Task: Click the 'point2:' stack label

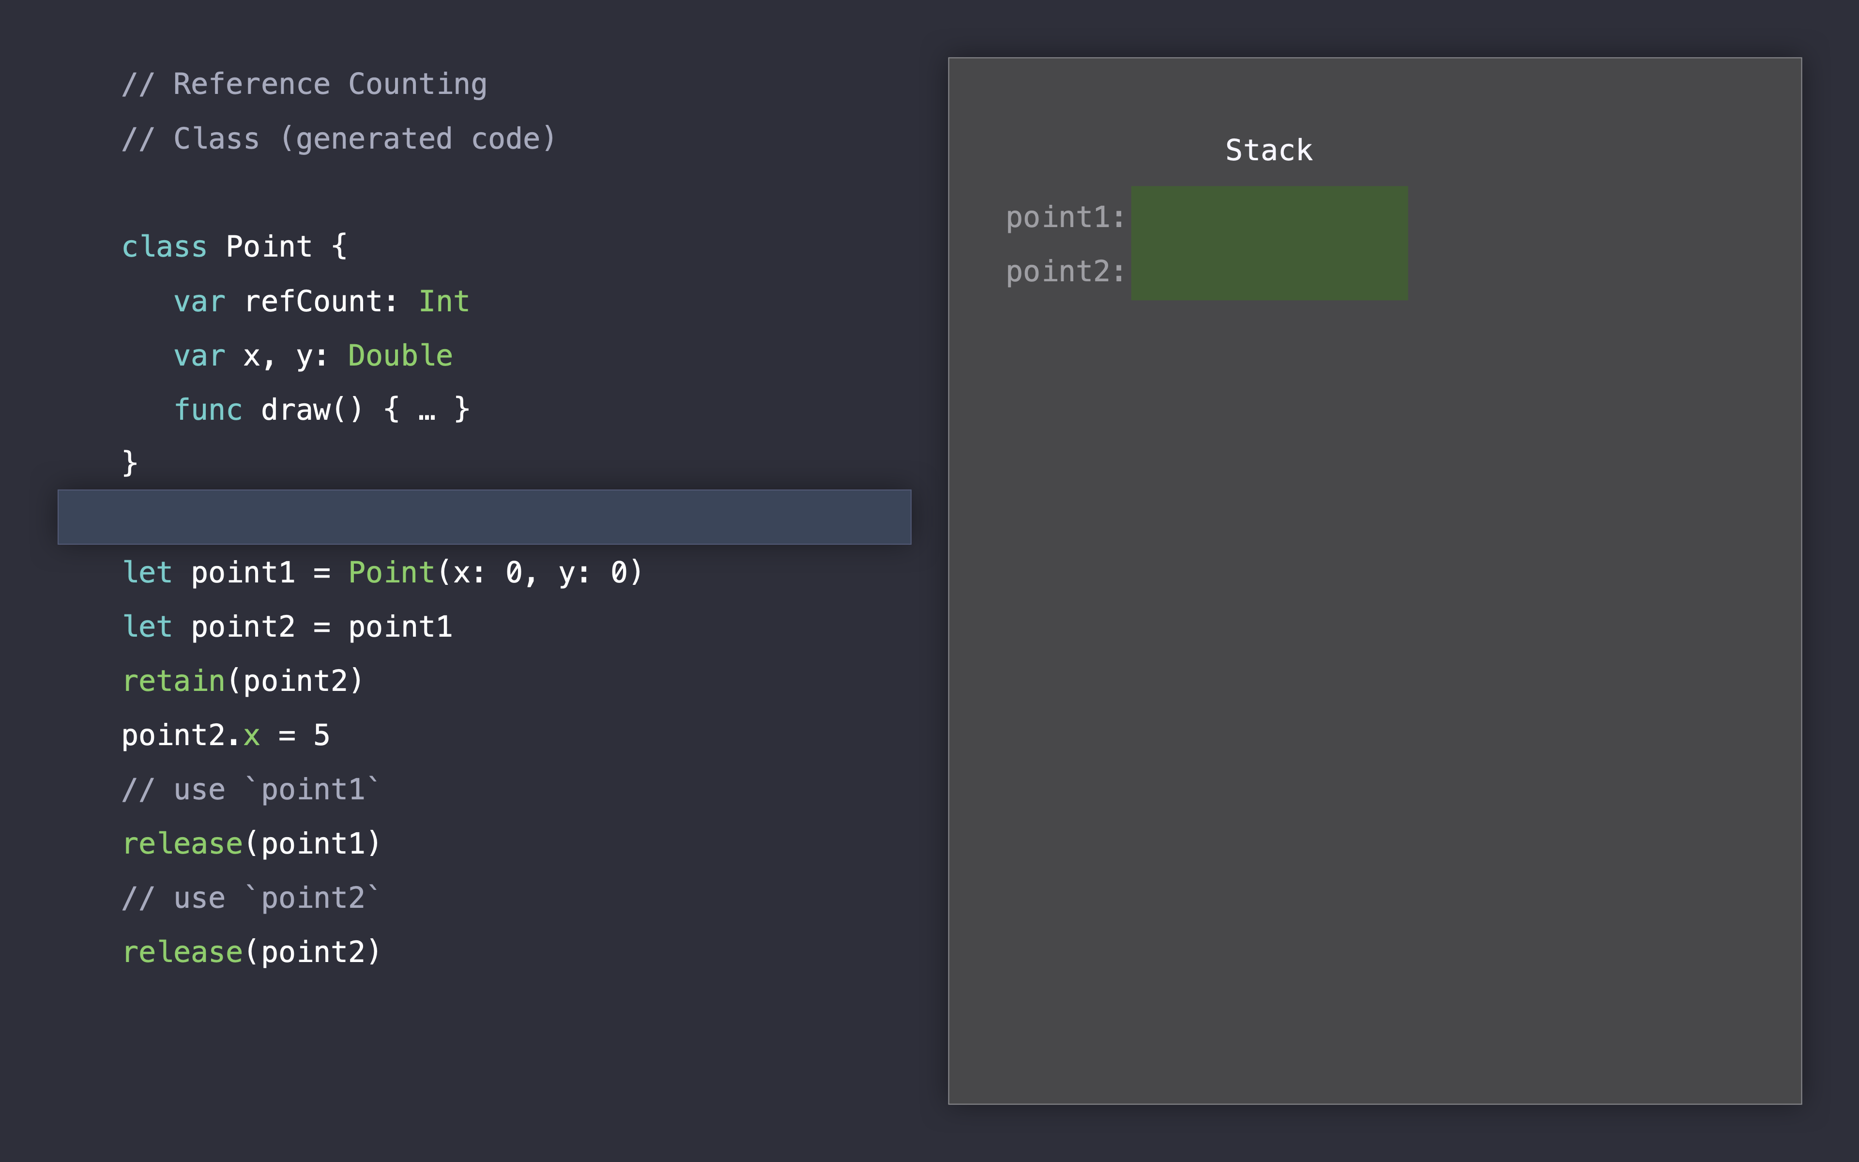Action: pos(1065,271)
